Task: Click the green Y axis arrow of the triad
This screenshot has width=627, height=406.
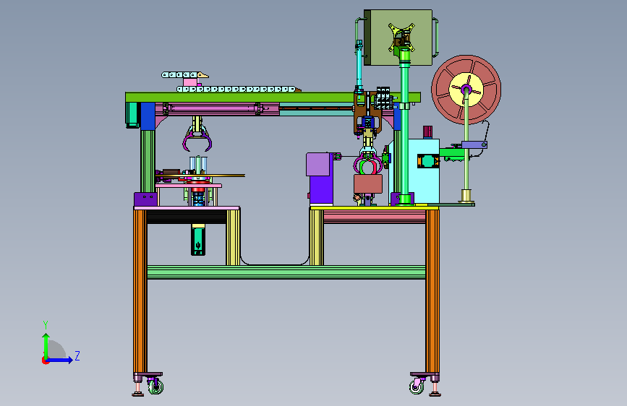Action: [46, 345]
